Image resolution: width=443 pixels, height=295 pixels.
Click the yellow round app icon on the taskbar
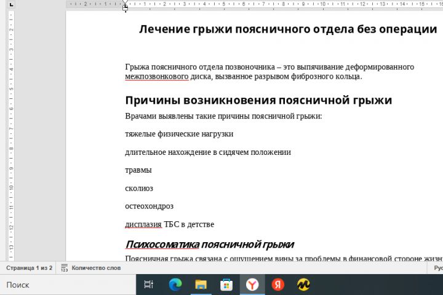303,285
